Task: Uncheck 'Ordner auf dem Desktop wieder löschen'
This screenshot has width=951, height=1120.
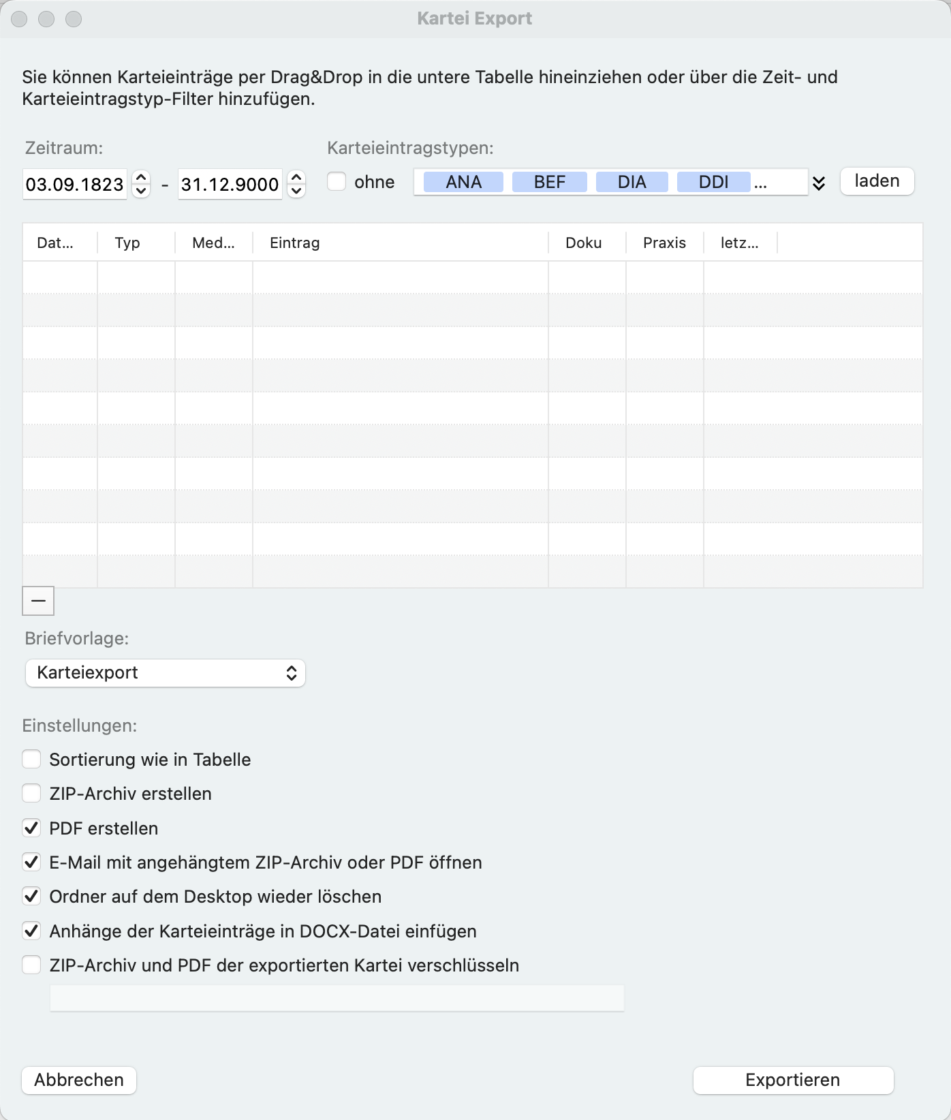Action: 31,897
